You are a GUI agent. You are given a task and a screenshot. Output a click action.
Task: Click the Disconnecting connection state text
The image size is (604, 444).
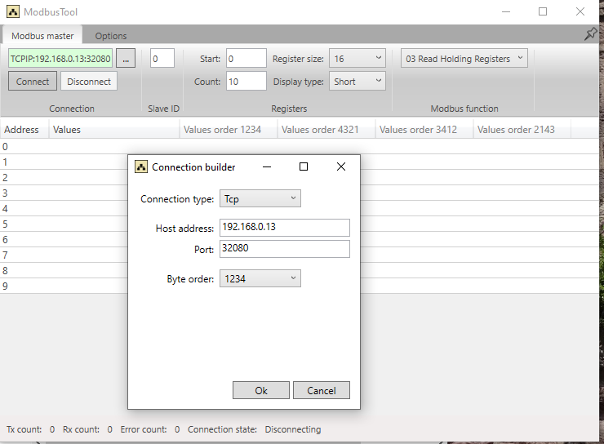293,429
